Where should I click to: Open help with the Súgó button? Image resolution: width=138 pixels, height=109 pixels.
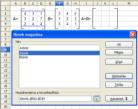[x=119, y=62]
